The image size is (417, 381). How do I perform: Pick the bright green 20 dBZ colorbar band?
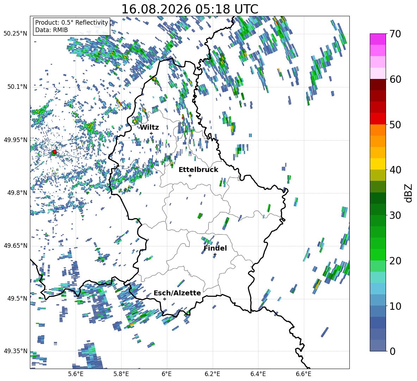pos(378,254)
